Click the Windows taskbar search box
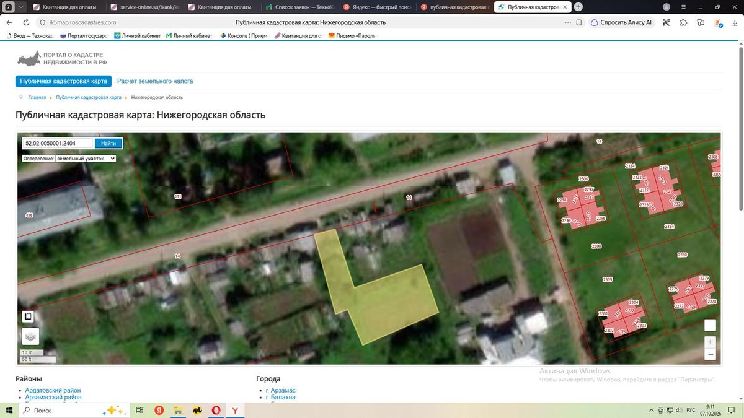 74,411
